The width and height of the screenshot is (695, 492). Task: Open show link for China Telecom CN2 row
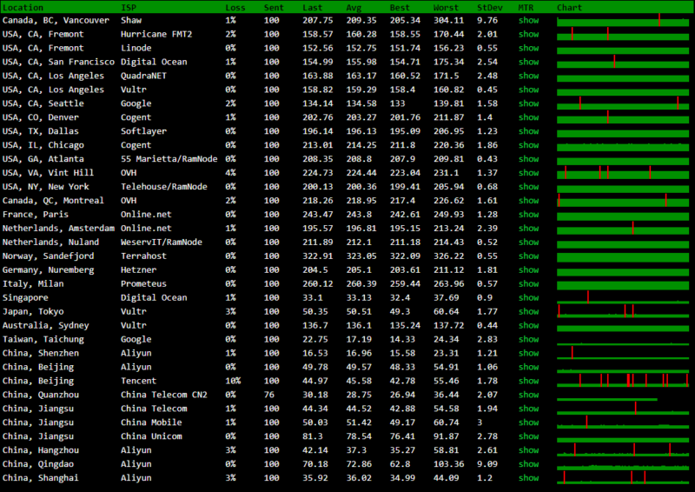pos(528,395)
